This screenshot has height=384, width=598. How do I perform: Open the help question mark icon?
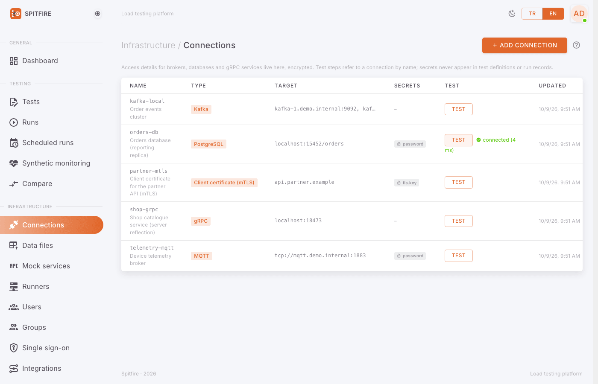[x=577, y=45]
